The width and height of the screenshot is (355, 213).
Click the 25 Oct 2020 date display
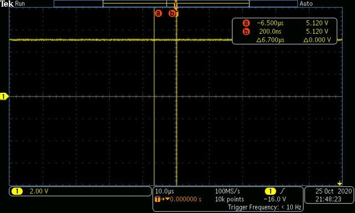coord(334,191)
